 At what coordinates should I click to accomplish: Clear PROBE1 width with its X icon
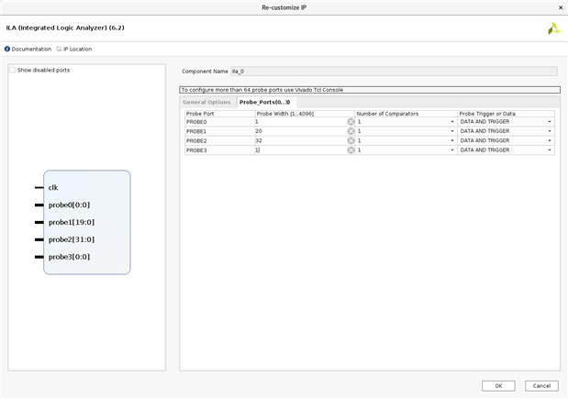351,131
